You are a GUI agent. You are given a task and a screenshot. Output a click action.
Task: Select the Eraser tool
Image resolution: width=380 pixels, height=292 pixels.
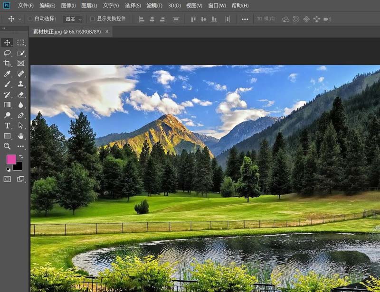(x=20, y=94)
